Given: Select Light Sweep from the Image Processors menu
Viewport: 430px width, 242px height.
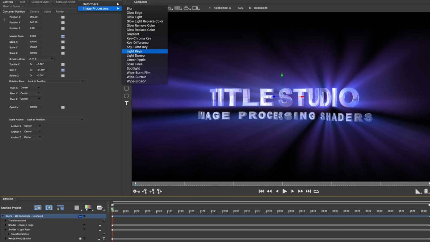Looking at the screenshot, I should [x=136, y=55].
